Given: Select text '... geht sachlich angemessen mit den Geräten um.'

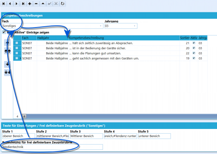Looking at the screenshot, I should click(104, 58).
